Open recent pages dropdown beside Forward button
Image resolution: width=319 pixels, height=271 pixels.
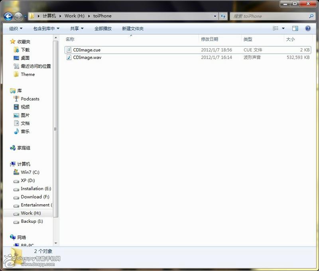click(x=25, y=16)
